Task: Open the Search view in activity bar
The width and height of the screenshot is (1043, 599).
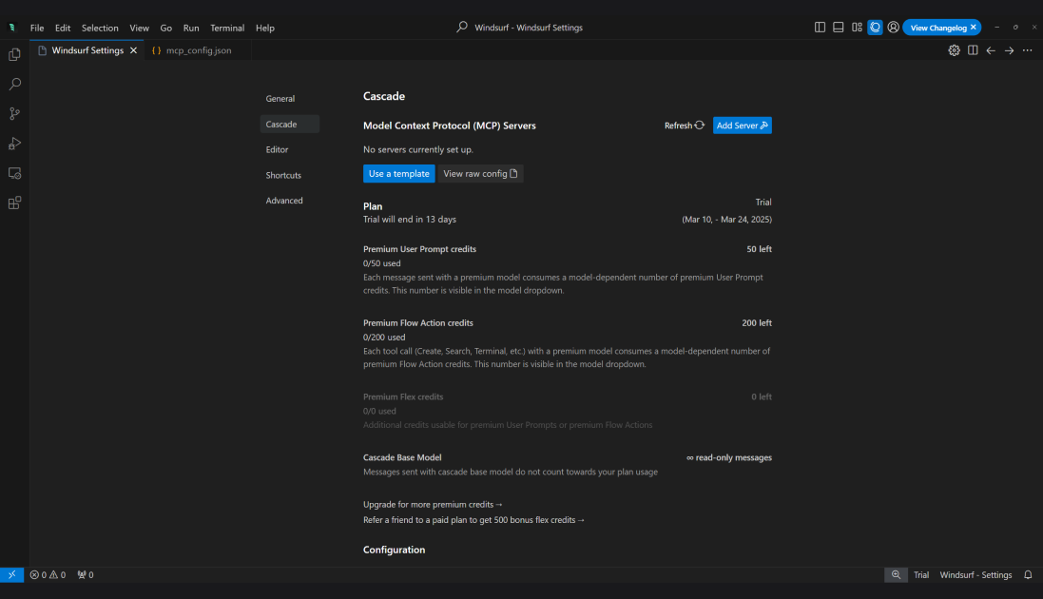Action: coord(14,84)
